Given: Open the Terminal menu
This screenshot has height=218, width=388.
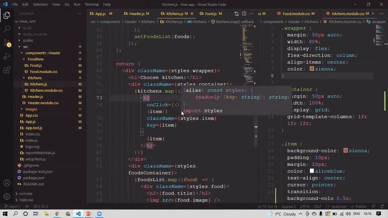Looking at the screenshot, I should tap(92, 4).
